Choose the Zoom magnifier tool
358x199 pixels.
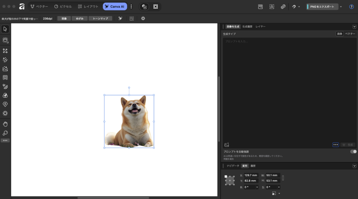[5, 133]
